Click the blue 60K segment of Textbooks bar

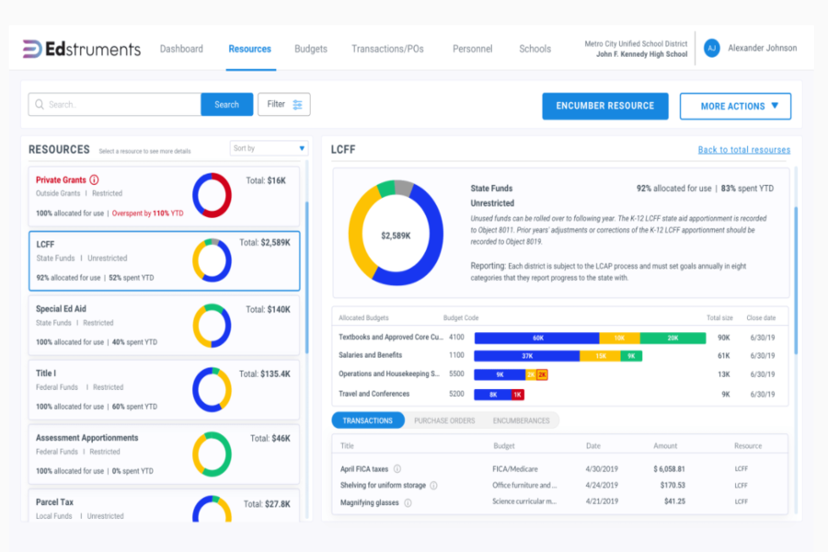536,338
